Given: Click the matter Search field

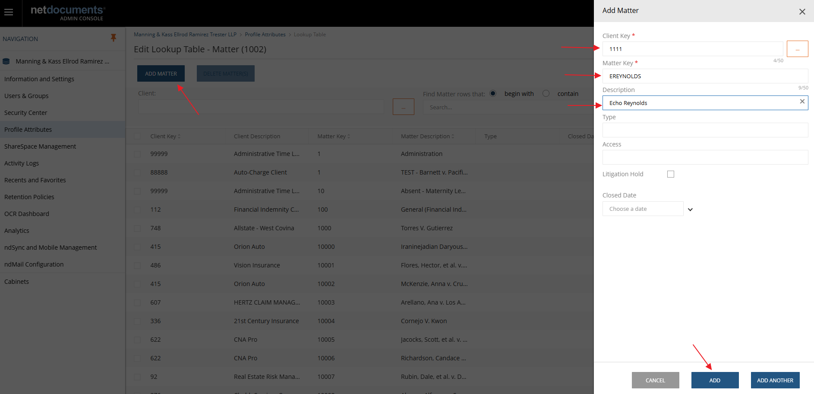Looking at the screenshot, I should click(508, 107).
